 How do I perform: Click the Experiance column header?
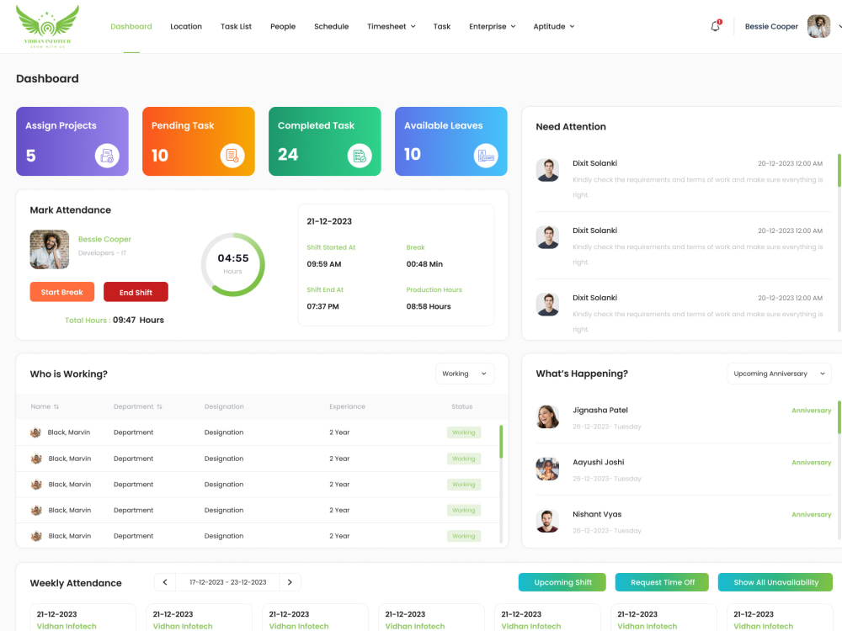pyautogui.click(x=348, y=406)
